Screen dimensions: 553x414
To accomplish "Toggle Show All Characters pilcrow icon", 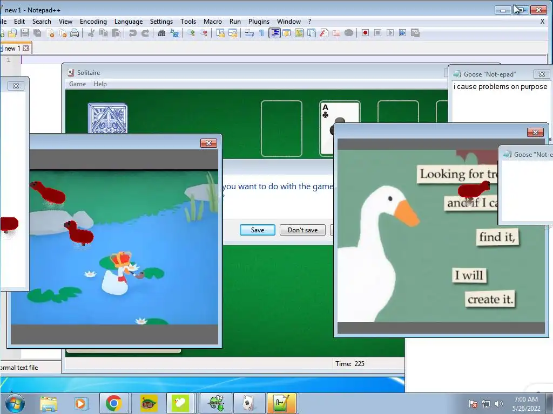I will click(262, 33).
